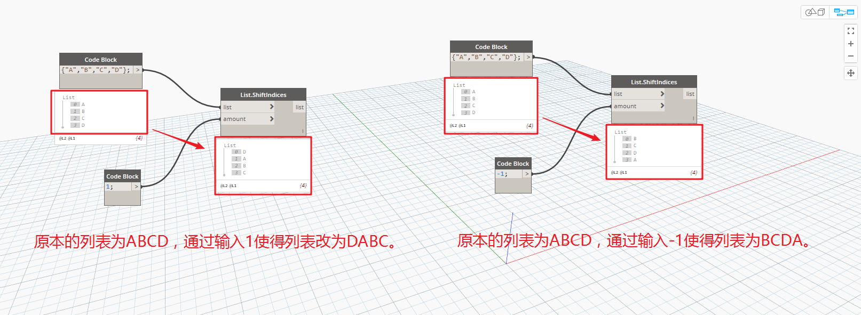Zoom in on the workspace

click(x=851, y=44)
